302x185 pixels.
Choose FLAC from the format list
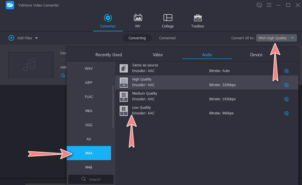(x=89, y=97)
